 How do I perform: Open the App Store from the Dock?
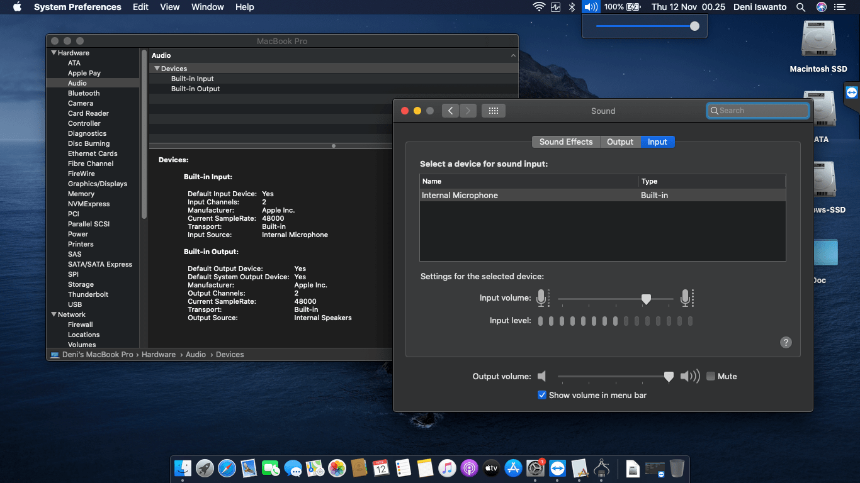[x=513, y=468]
